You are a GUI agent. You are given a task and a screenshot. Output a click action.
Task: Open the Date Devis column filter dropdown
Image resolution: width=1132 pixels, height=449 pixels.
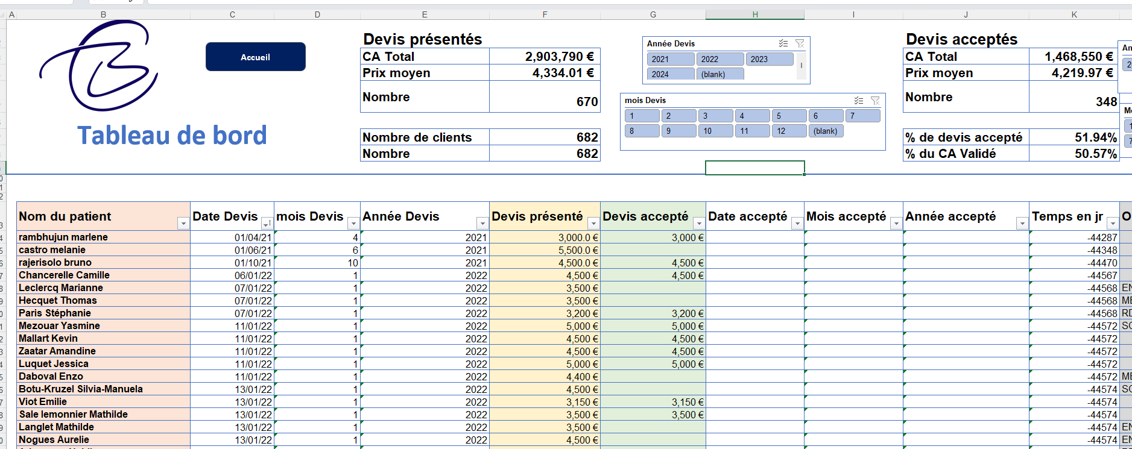coord(266,224)
